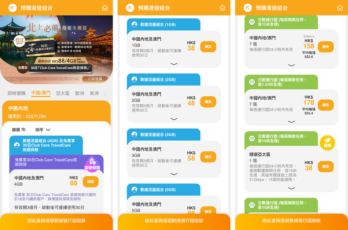The image size is (348, 230).
Task: Open more region tabs via dots
Action: [105, 93]
